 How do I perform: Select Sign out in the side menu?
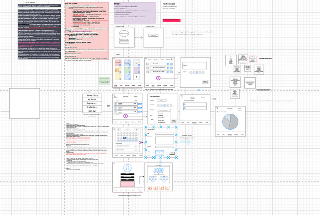[92, 111]
